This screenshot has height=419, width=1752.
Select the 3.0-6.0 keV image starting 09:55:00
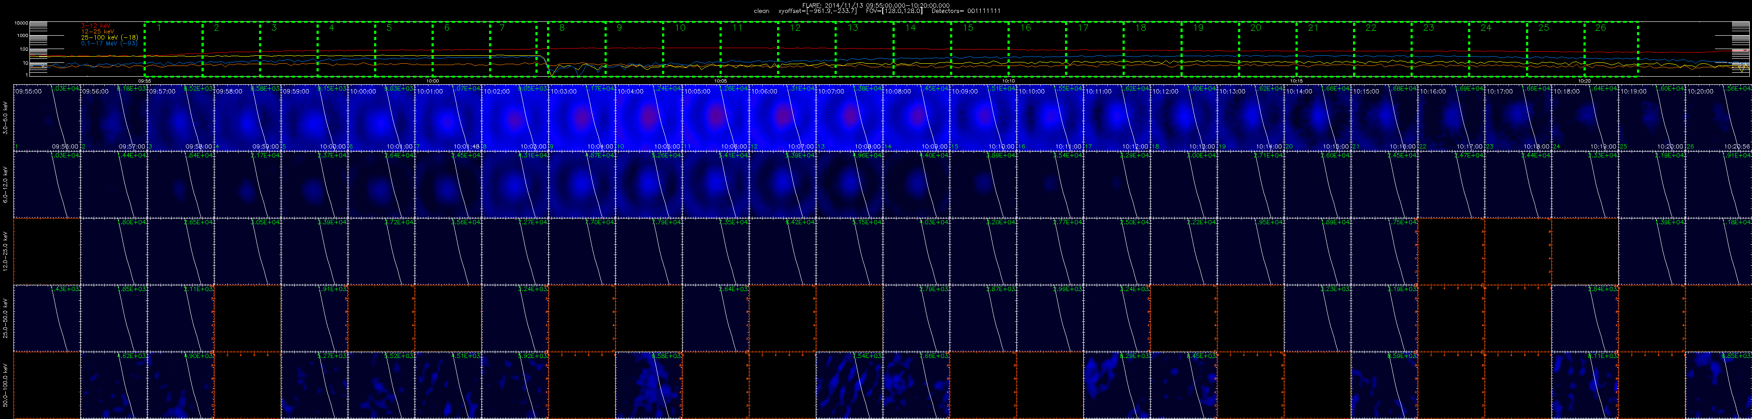click(47, 118)
